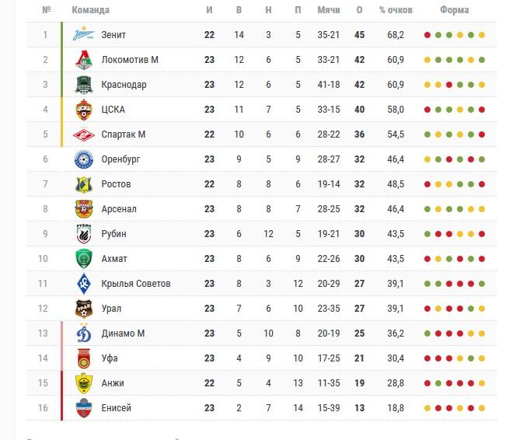Sort table by Команда column header

pos(90,10)
